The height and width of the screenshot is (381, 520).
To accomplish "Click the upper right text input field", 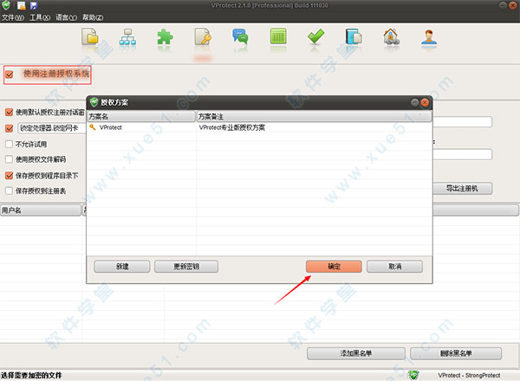I will click(x=462, y=121).
